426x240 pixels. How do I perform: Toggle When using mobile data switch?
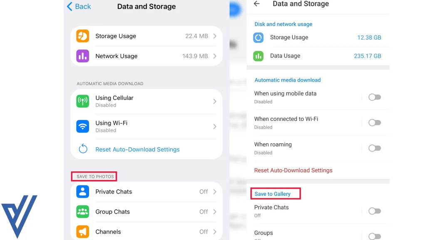[x=375, y=97]
